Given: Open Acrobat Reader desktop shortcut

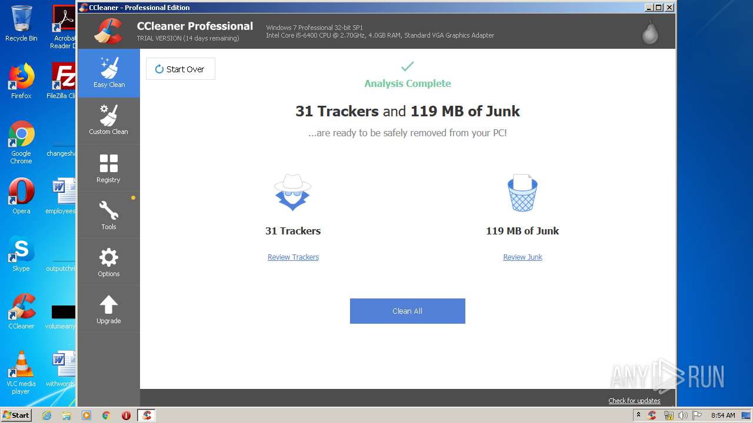Looking at the screenshot, I should pyautogui.click(x=64, y=27).
